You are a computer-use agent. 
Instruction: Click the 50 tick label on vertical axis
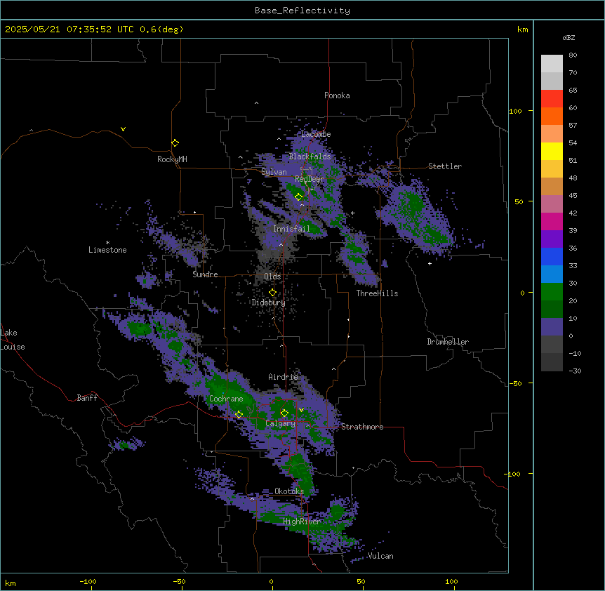pos(519,201)
